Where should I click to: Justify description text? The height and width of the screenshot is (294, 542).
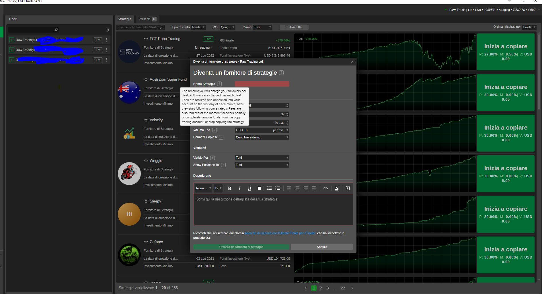pos(314,188)
